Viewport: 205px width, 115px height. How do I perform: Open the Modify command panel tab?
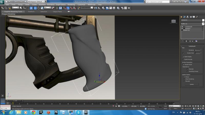pyautogui.click(x=184, y=17)
